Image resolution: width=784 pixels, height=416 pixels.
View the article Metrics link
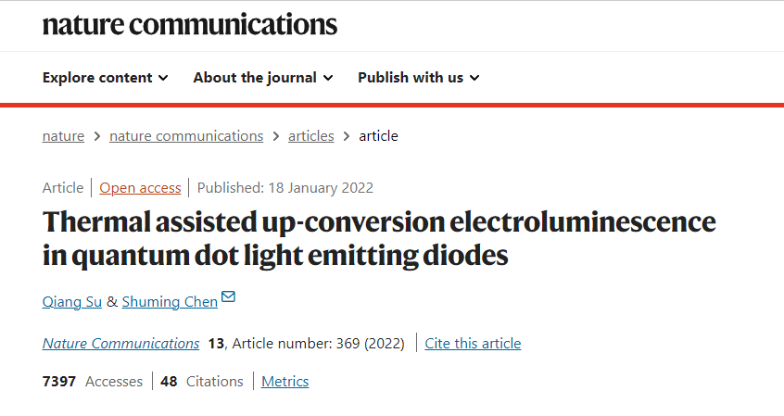click(285, 381)
